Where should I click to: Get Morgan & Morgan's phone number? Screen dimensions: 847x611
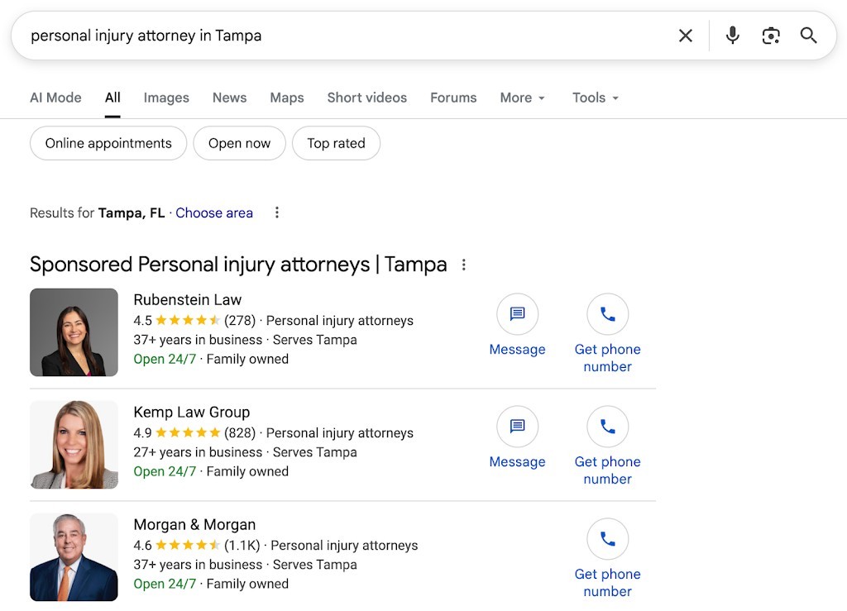607,539
